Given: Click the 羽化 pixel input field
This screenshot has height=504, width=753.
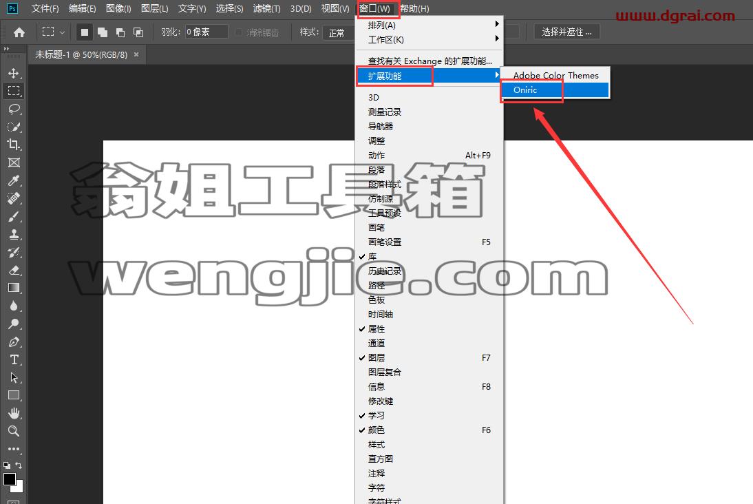Looking at the screenshot, I should pyautogui.click(x=206, y=32).
